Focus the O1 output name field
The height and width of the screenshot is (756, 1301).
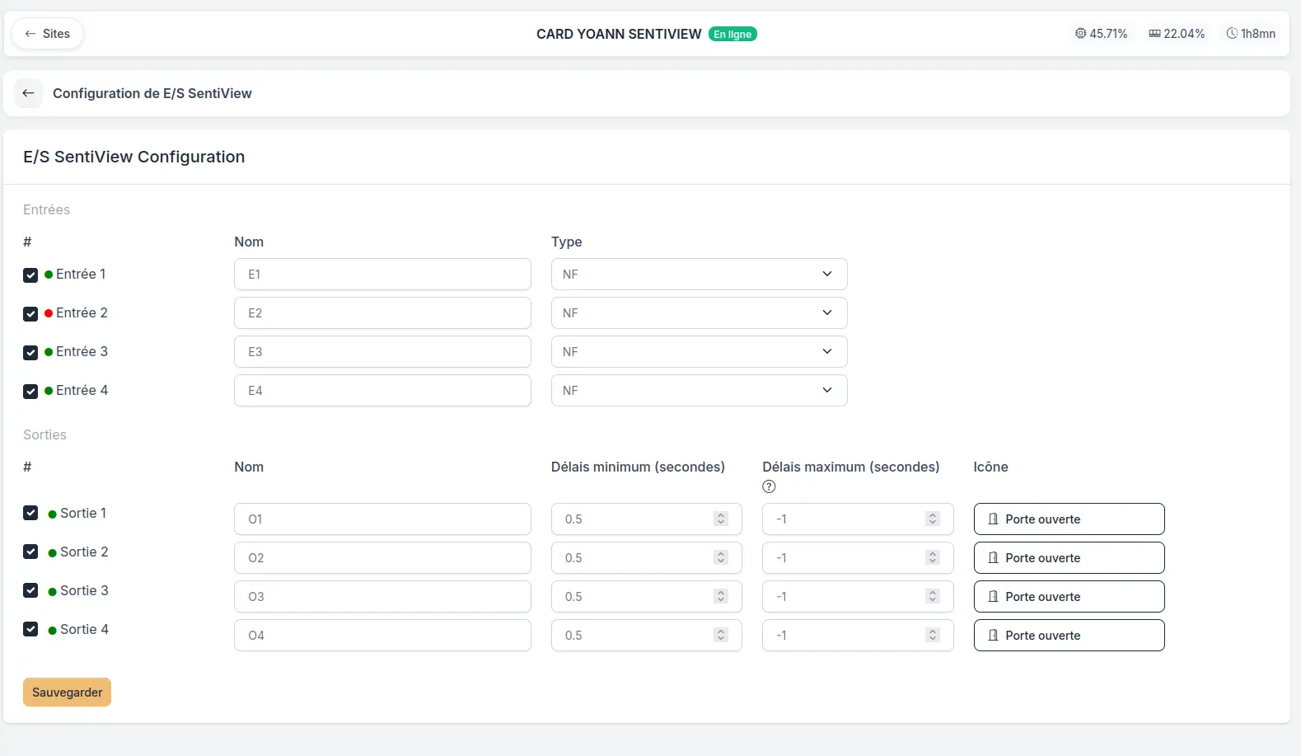click(382, 519)
